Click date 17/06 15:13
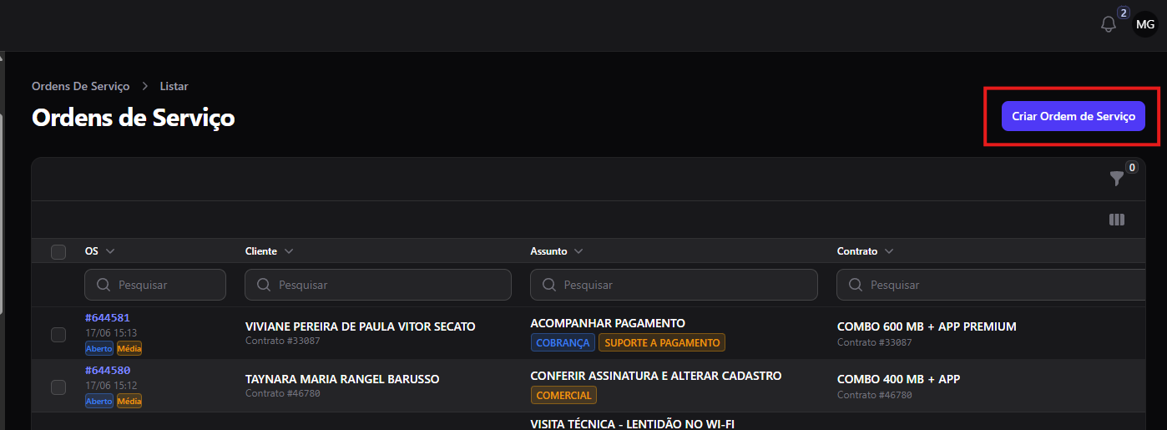The width and height of the screenshot is (1167, 430). pyautogui.click(x=111, y=333)
